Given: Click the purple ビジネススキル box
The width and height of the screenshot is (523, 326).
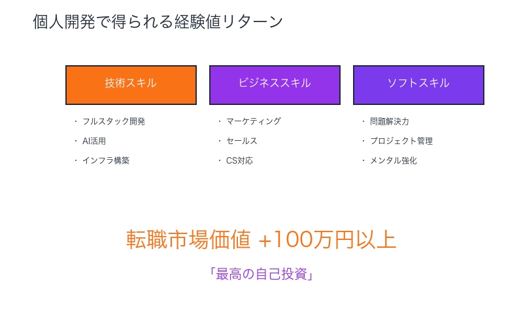Looking at the screenshot, I should pos(275,85).
